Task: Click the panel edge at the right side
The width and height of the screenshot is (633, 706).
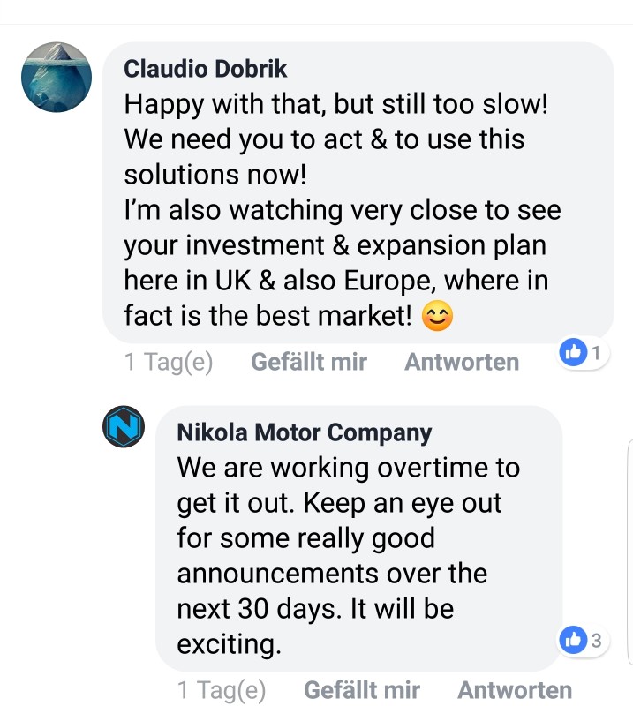Action: tap(629, 547)
